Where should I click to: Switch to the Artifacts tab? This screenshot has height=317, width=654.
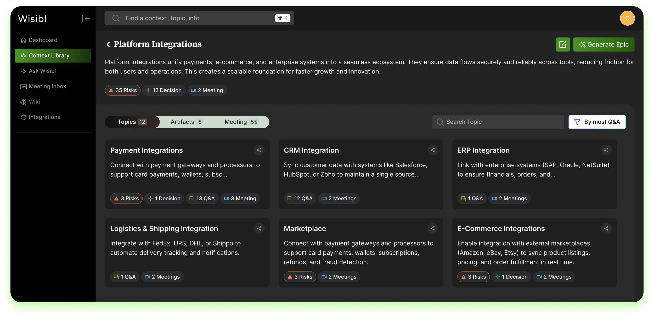[x=187, y=122]
